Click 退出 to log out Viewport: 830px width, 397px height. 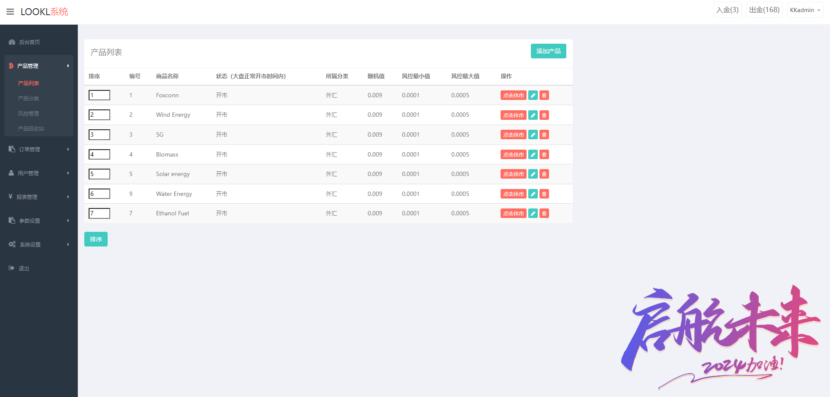(x=24, y=269)
